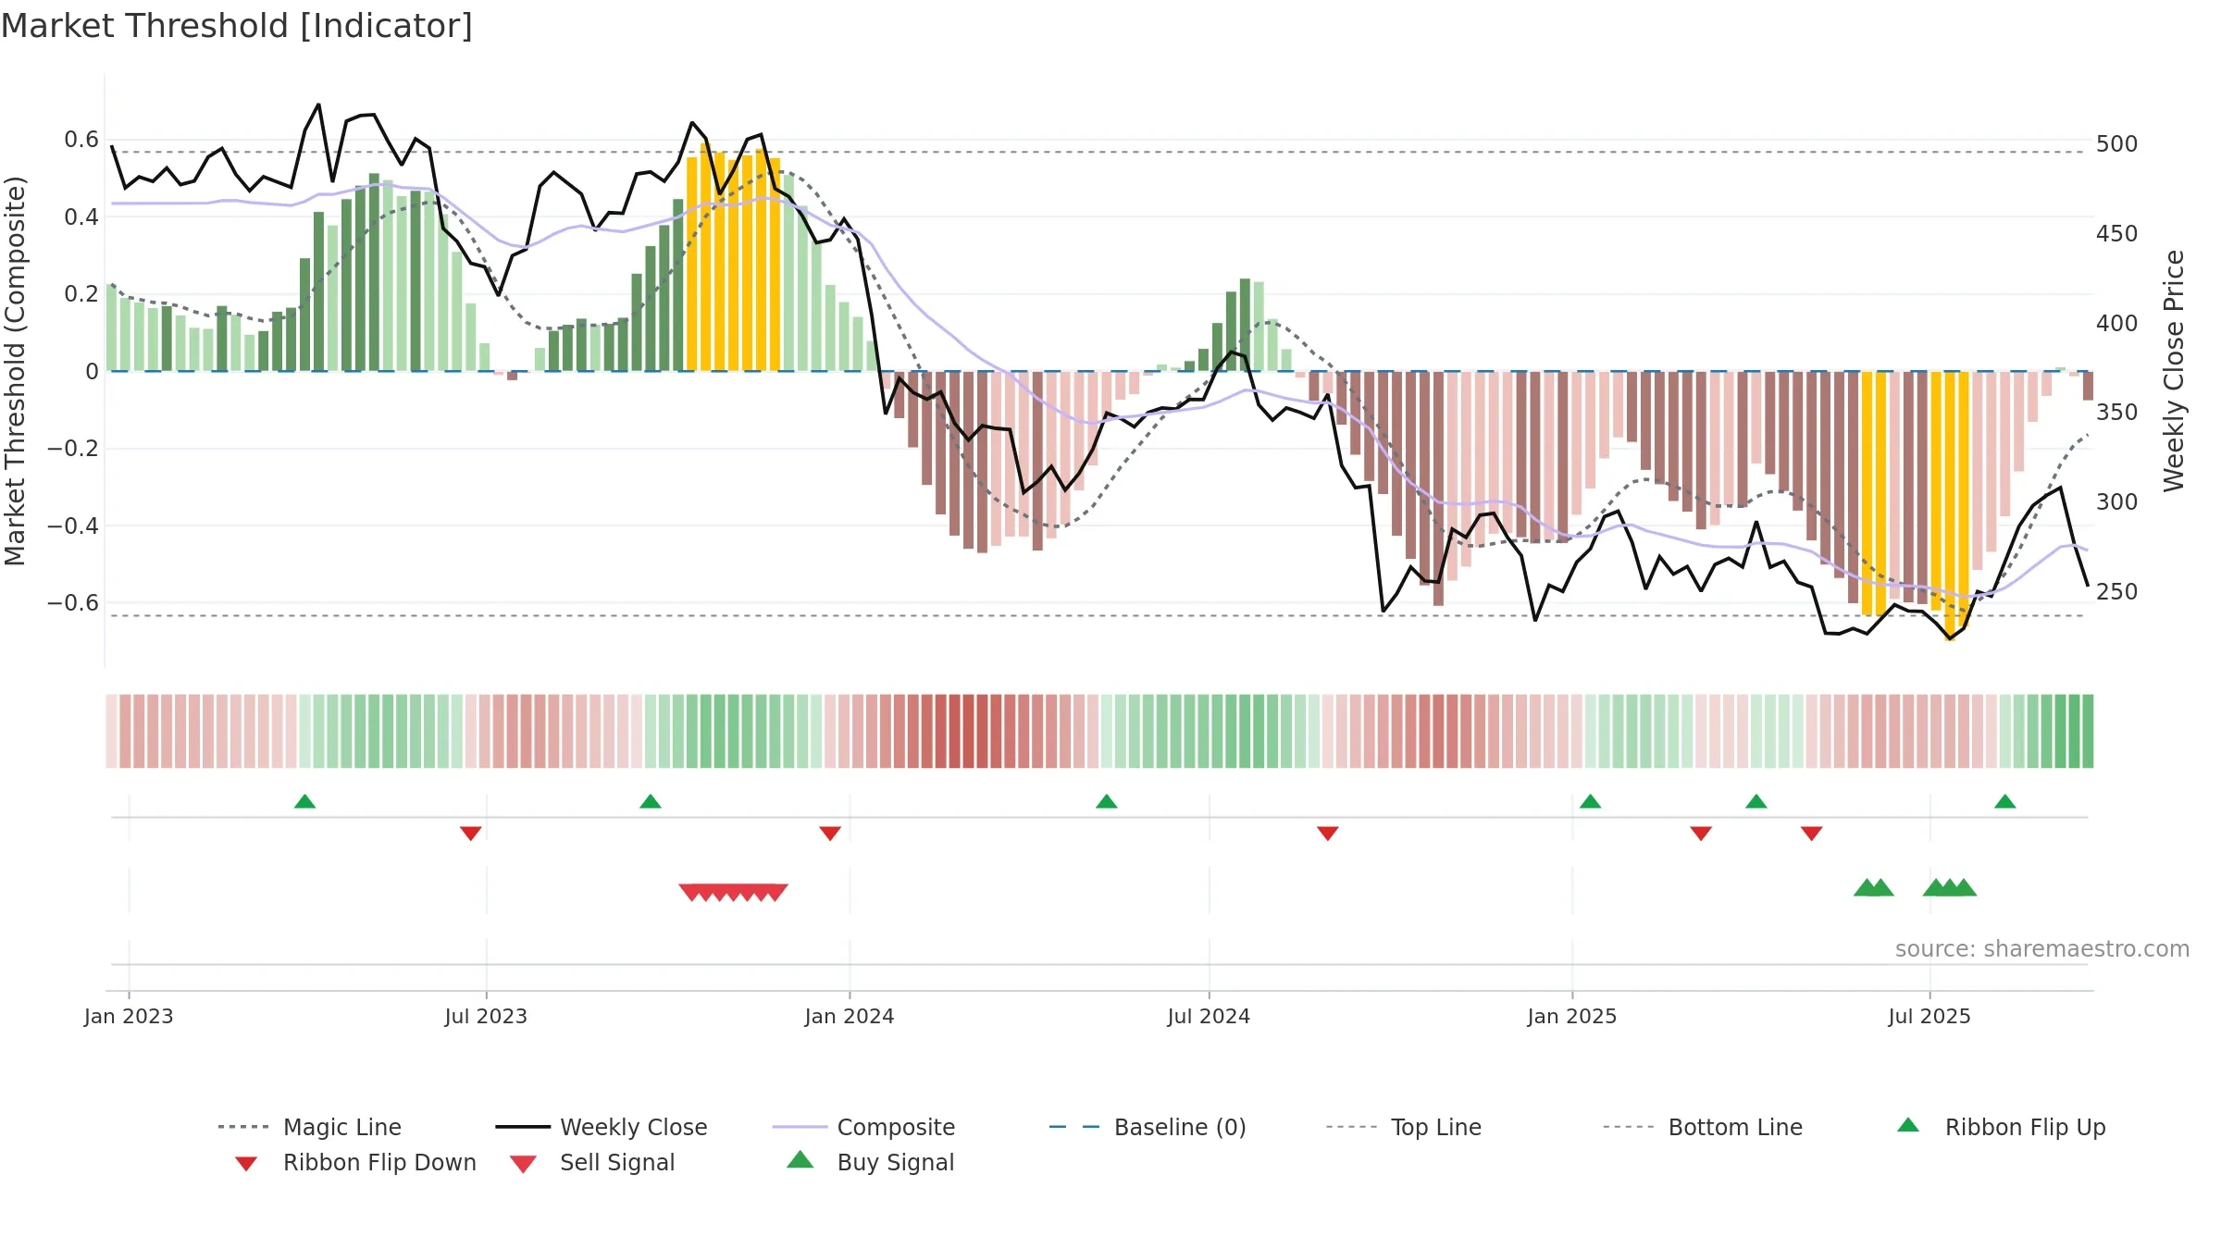Viewport: 2221px width, 1249px height.
Task: Click the Jul 2024 x-axis label
Action: coord(1209,1017)
